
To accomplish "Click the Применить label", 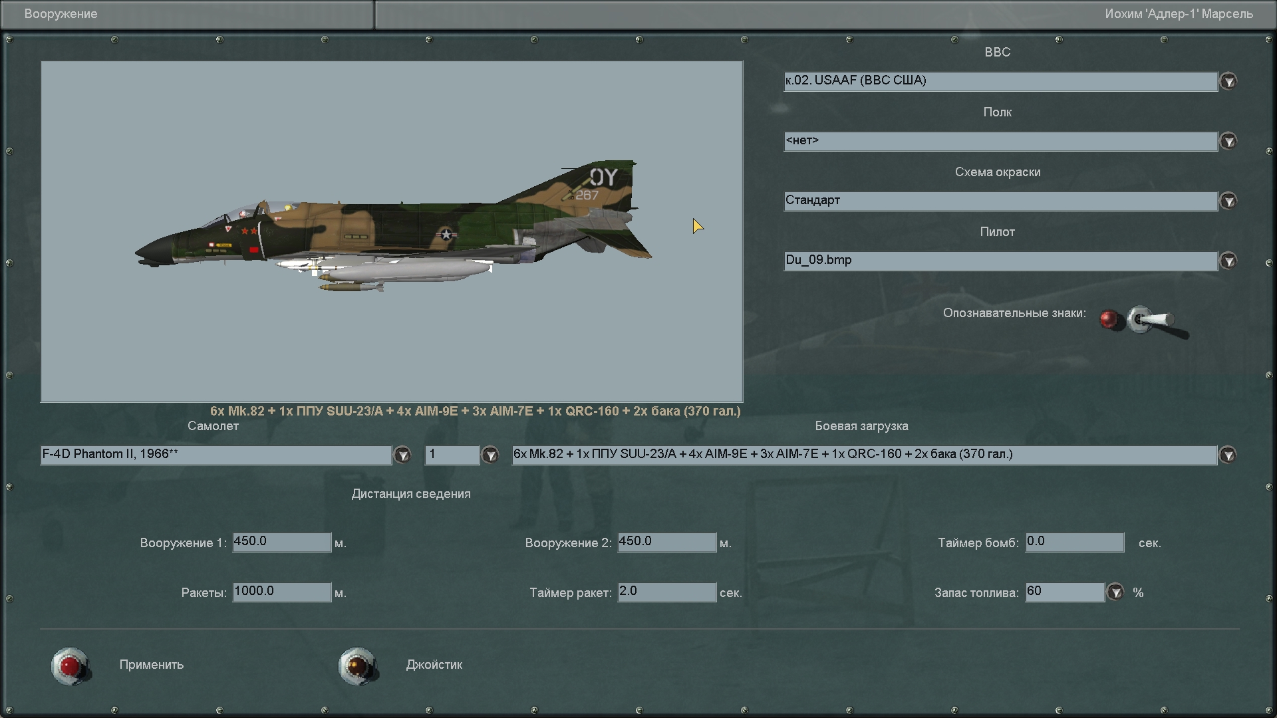I will [x=151, y=665].
